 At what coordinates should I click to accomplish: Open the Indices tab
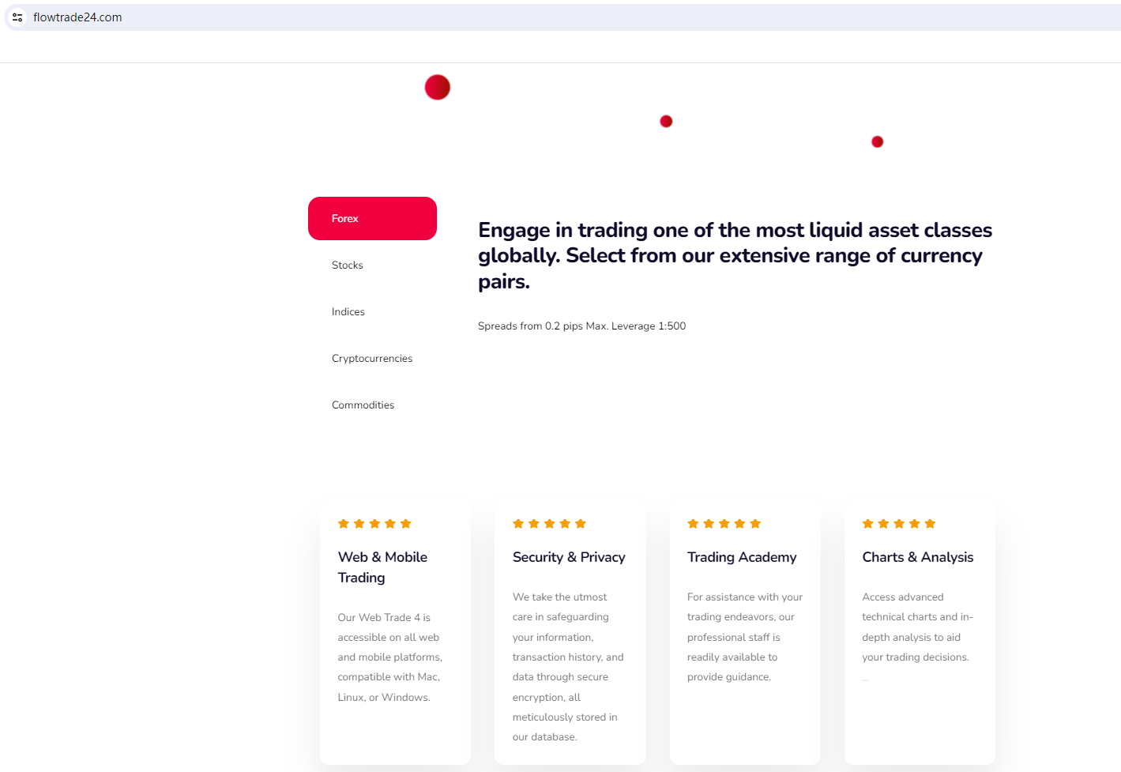[x=348, y=312]
